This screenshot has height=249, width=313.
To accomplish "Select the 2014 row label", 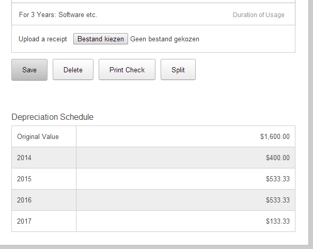I will point(24,158).
